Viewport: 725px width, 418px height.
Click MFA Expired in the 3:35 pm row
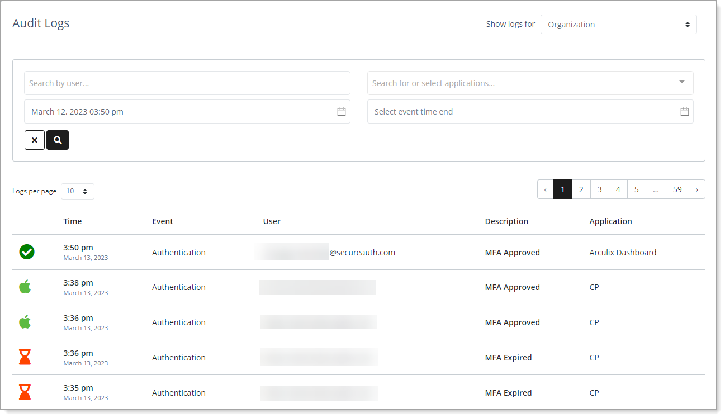point(509,393)
